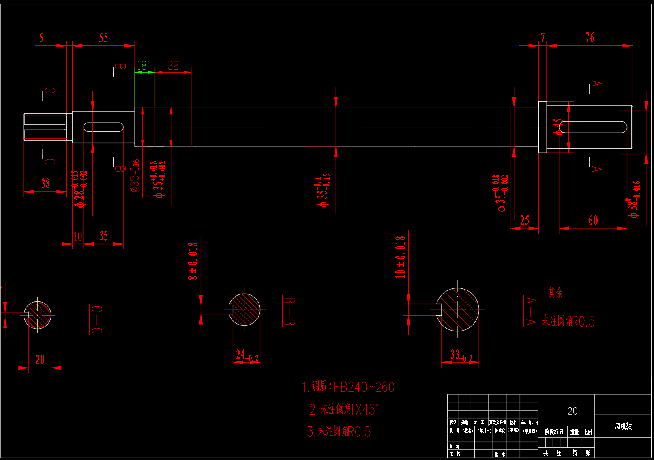Click the "38" dimension label
654x460 pixels.
pyautogui.click(x=45, y=184)
